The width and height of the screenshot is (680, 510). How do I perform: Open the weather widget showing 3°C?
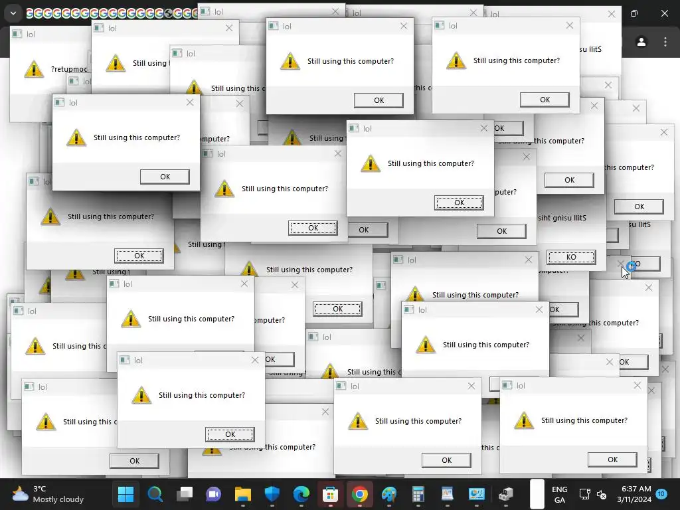point(48,494)
